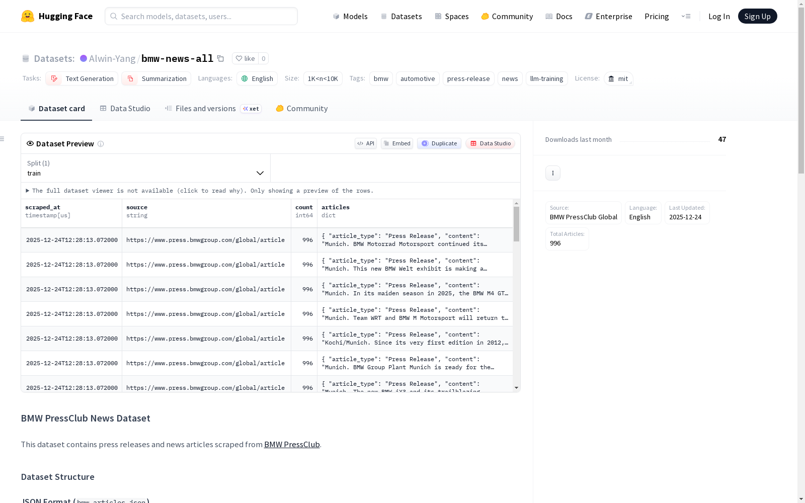Select the 1K<n<10K size tag
This screenshot has height=503, width=805.
coord(323,78)
